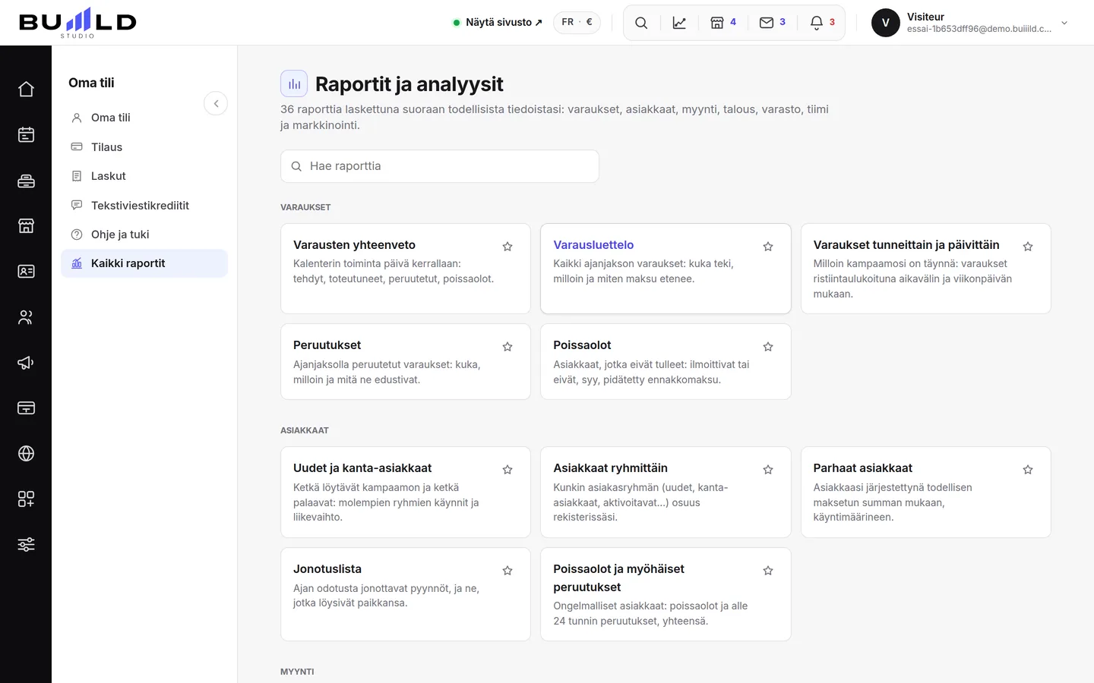
Task: Open the megaphone marketing icon
Action: tap(26, 363)
